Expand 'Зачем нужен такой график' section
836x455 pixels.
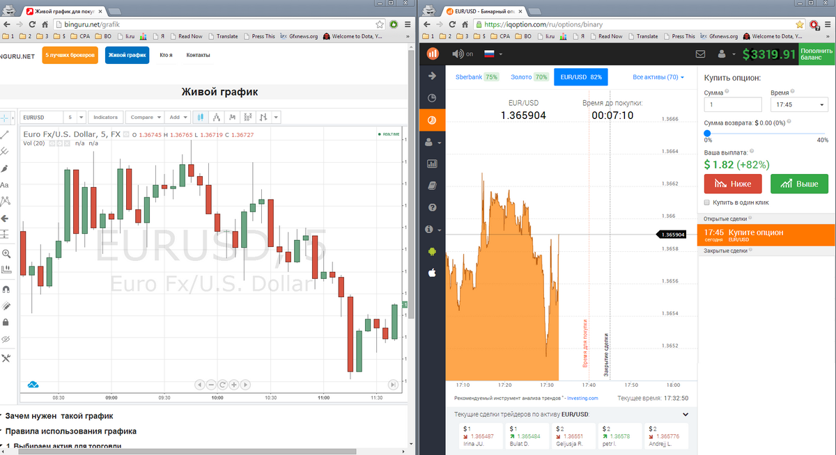(58, 416)
